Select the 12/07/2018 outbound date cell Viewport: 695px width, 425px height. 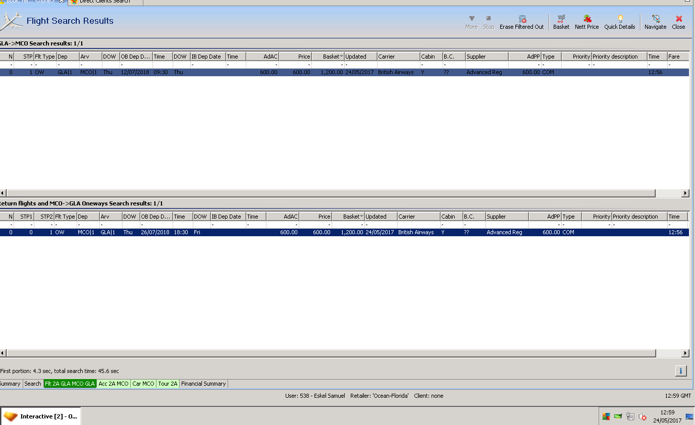[x=136, y=72]
